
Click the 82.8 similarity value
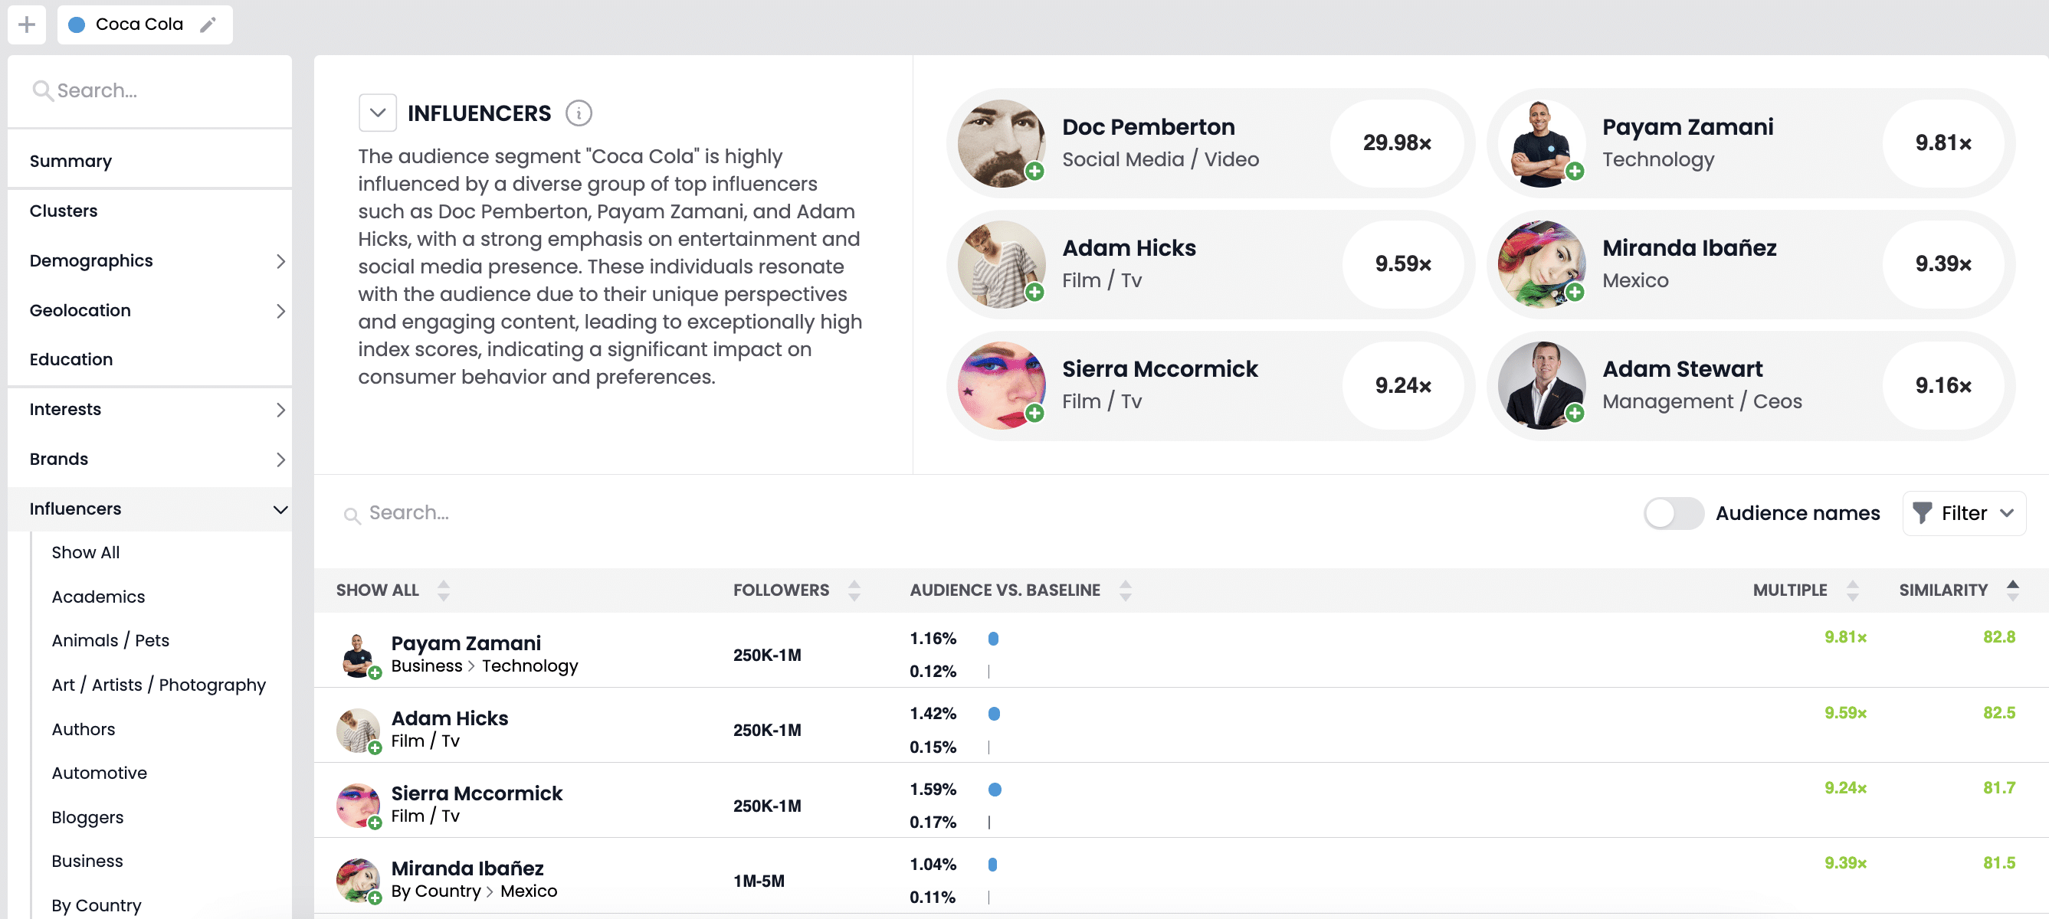click(x=1999, y=638)
